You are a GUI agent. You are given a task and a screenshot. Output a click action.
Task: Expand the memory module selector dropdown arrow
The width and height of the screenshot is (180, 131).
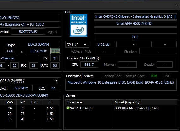point(56,81)
